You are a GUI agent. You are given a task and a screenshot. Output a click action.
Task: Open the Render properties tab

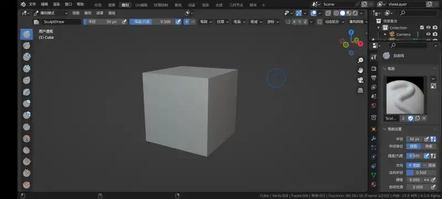[374, 69]
